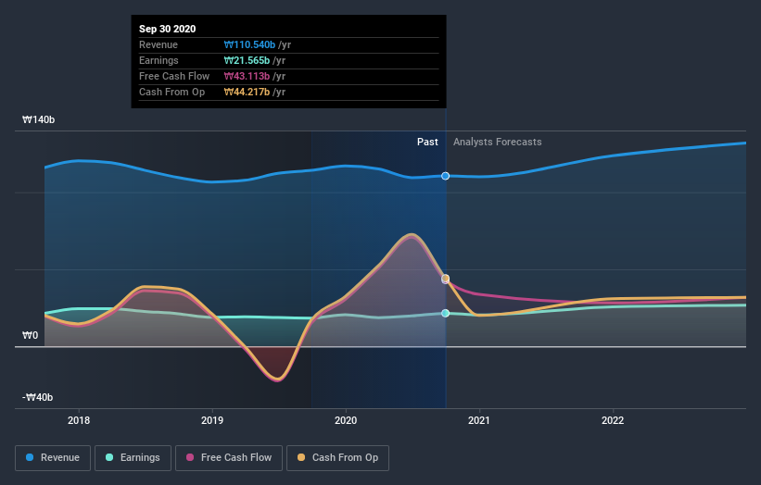Click the ₩110.540b revenue value in tooltip
Viewport: 761px width, 485px height.
tap(249, 44)
